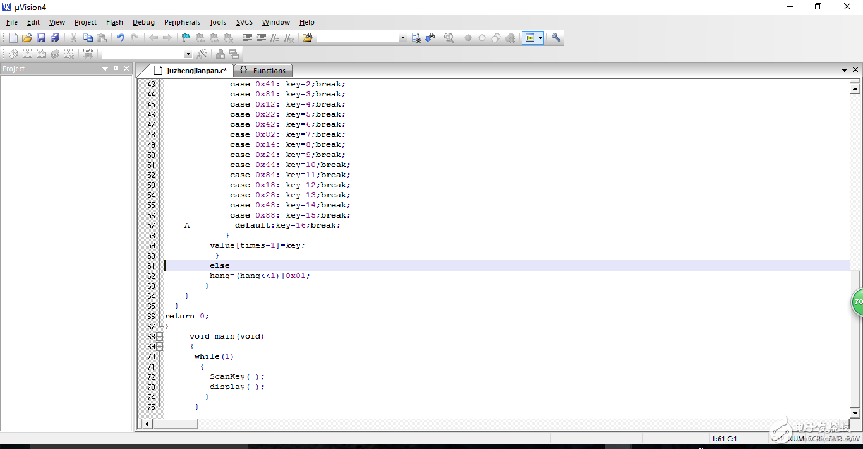Click the Open file folder icon
Screen dimensions: 863x449
pos(27,38)
